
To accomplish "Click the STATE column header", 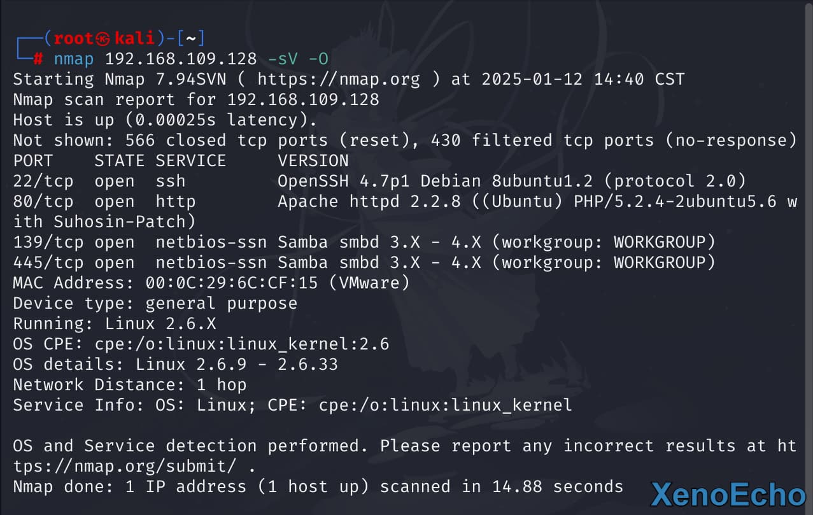I will tap(119, 160).
